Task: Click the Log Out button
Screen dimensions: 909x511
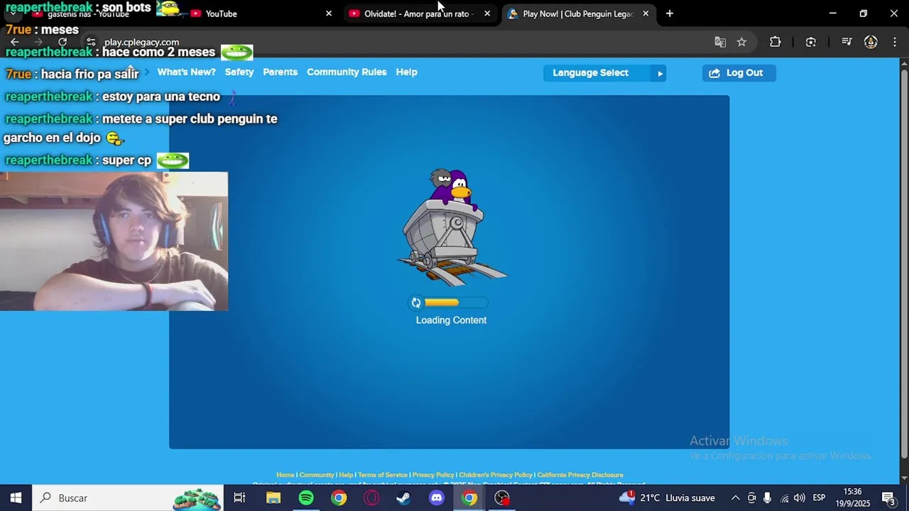Action: coord(739,73)
